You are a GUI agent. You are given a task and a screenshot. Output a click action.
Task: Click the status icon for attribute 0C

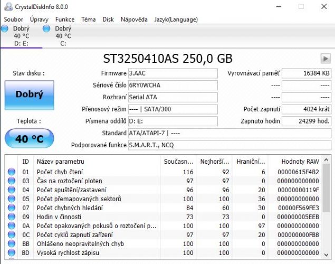pos(12,234)
